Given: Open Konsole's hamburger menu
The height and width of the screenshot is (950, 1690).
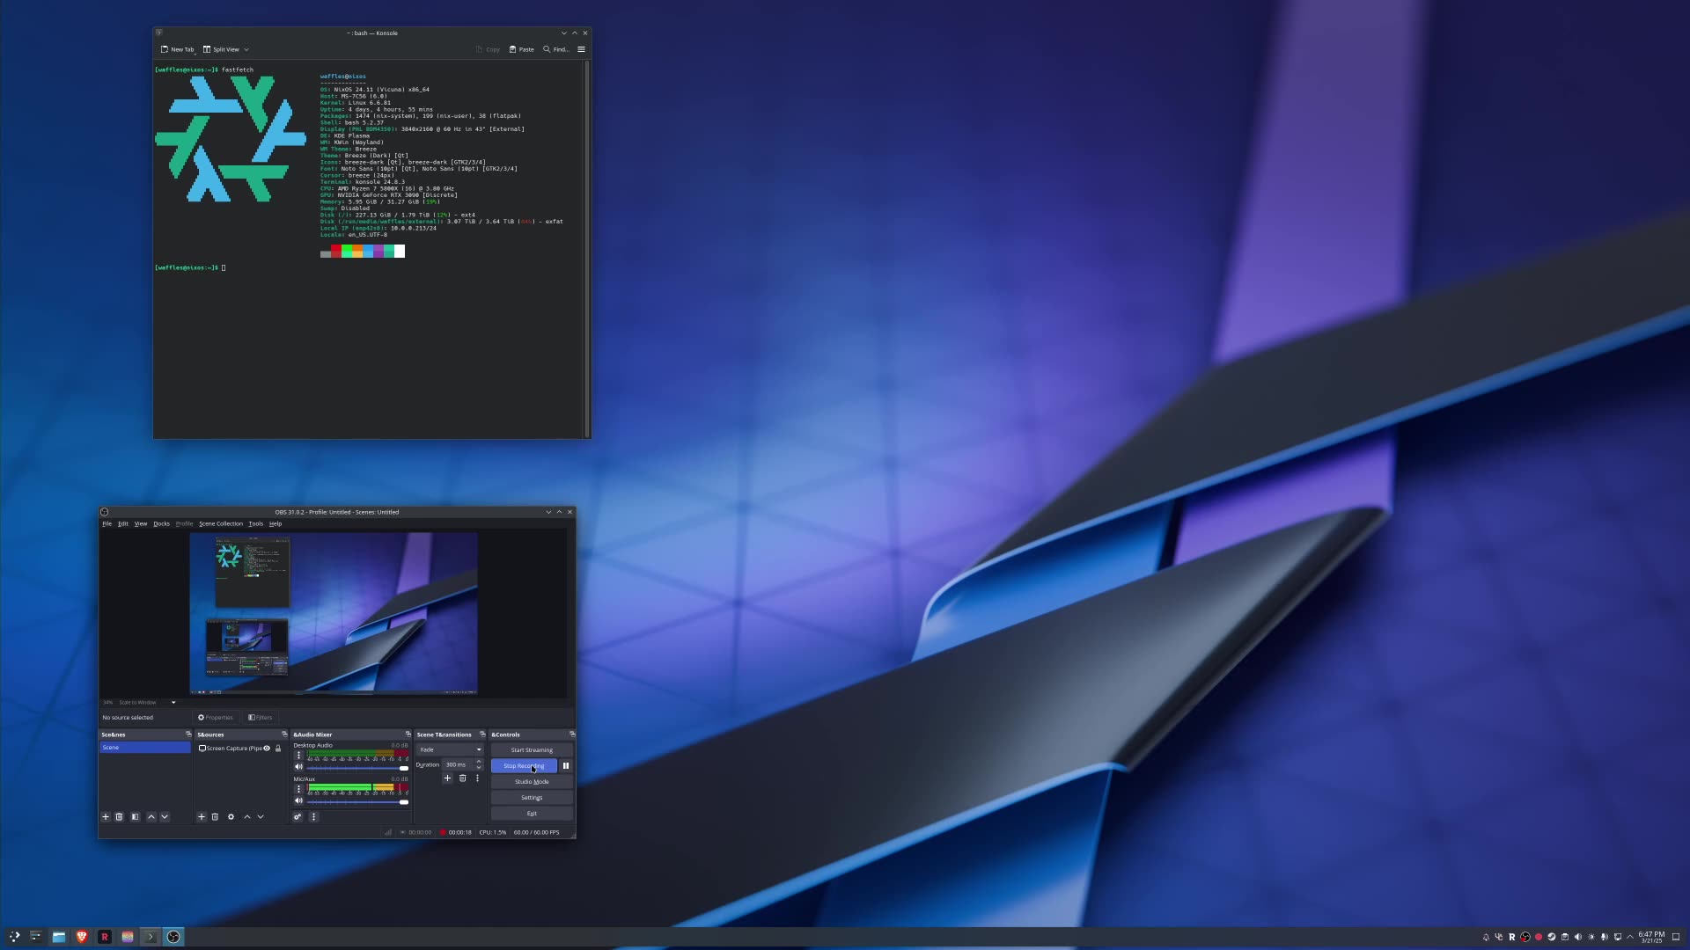Looking at the screenshot, I should (581, 49).
